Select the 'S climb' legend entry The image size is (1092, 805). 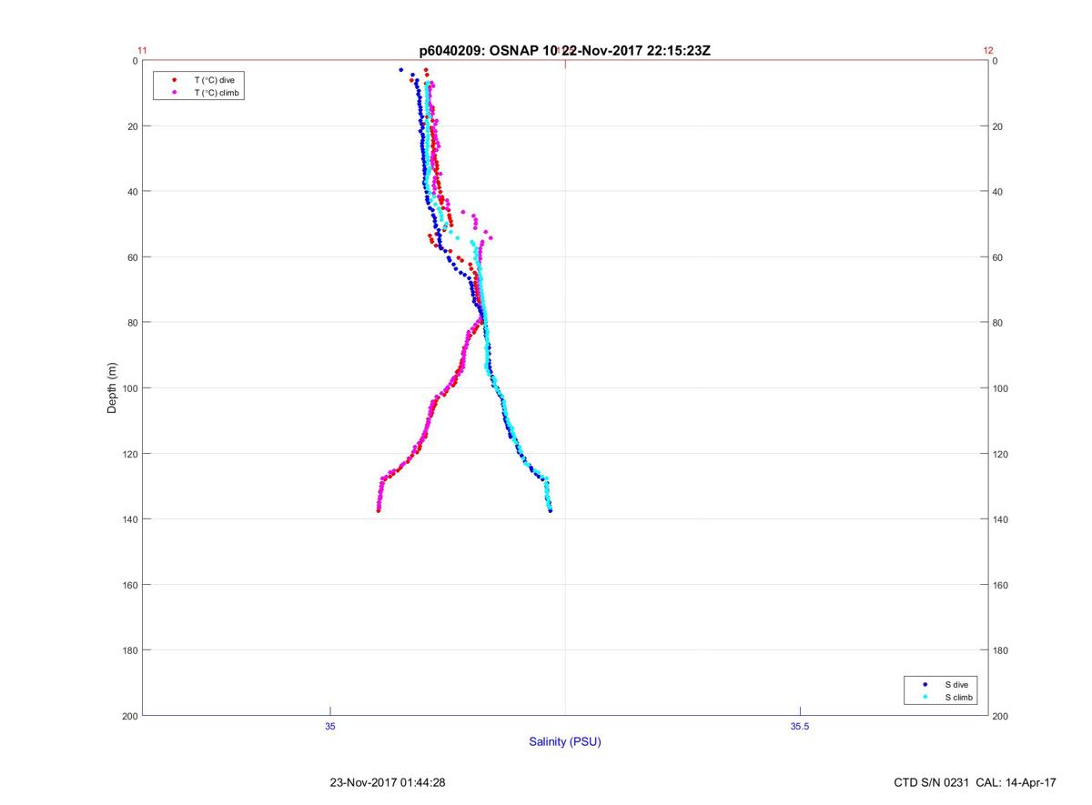[x=959, y=697]
